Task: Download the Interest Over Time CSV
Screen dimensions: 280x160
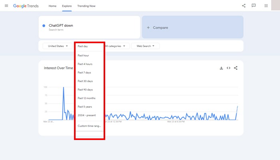Action: coord(221,68)
